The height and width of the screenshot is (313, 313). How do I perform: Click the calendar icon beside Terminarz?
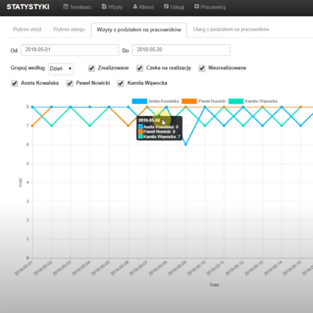pyautogui.click(x=66, y=7)
